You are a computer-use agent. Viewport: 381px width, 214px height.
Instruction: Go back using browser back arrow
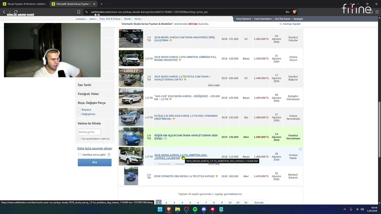pos(4,12)
